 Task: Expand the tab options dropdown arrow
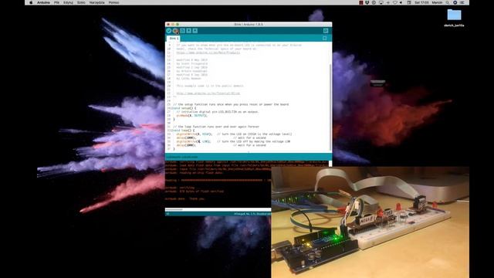click(x=325, y=38)
